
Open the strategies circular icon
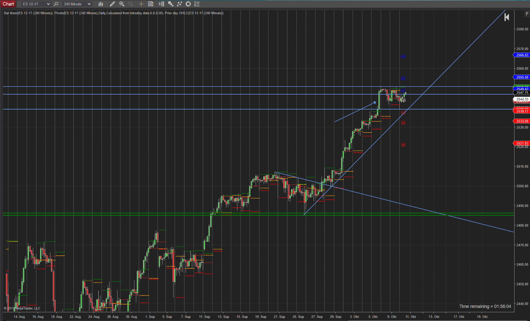pyautogui.click(x=188, y=4)
